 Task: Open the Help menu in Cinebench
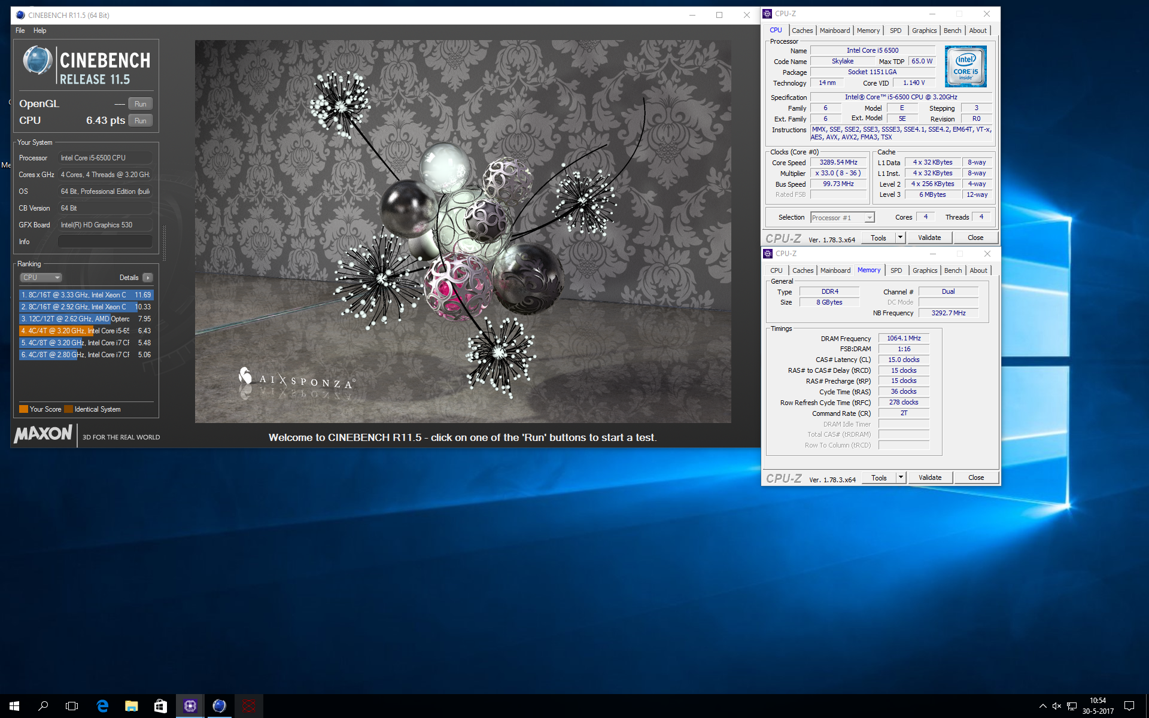[x=39, y=31]
